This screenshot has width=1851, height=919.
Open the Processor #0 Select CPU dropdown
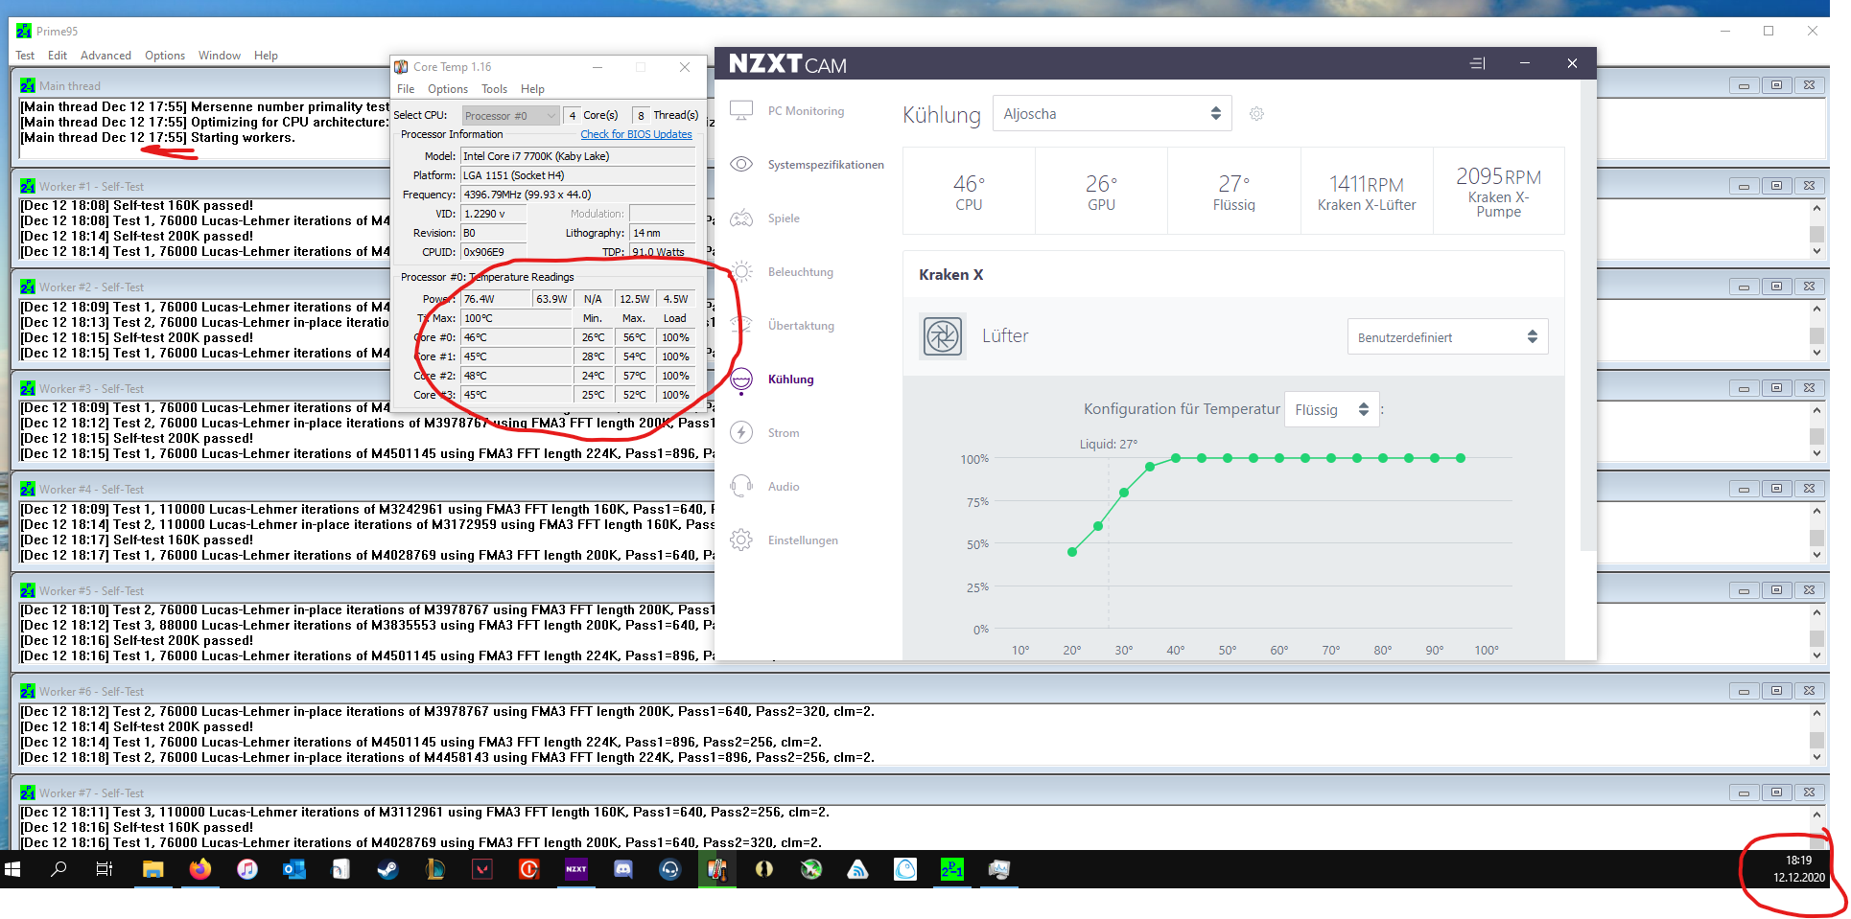point(510,116)
